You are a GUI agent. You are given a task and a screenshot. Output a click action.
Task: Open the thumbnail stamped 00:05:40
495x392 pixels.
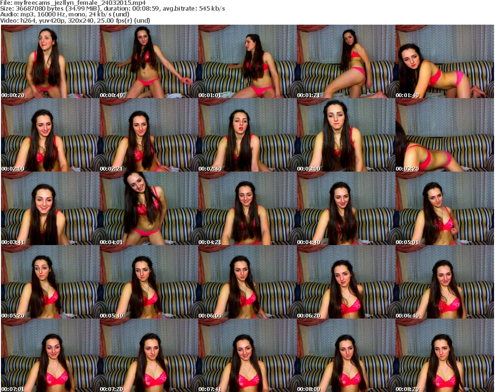(x=149, y=282)
